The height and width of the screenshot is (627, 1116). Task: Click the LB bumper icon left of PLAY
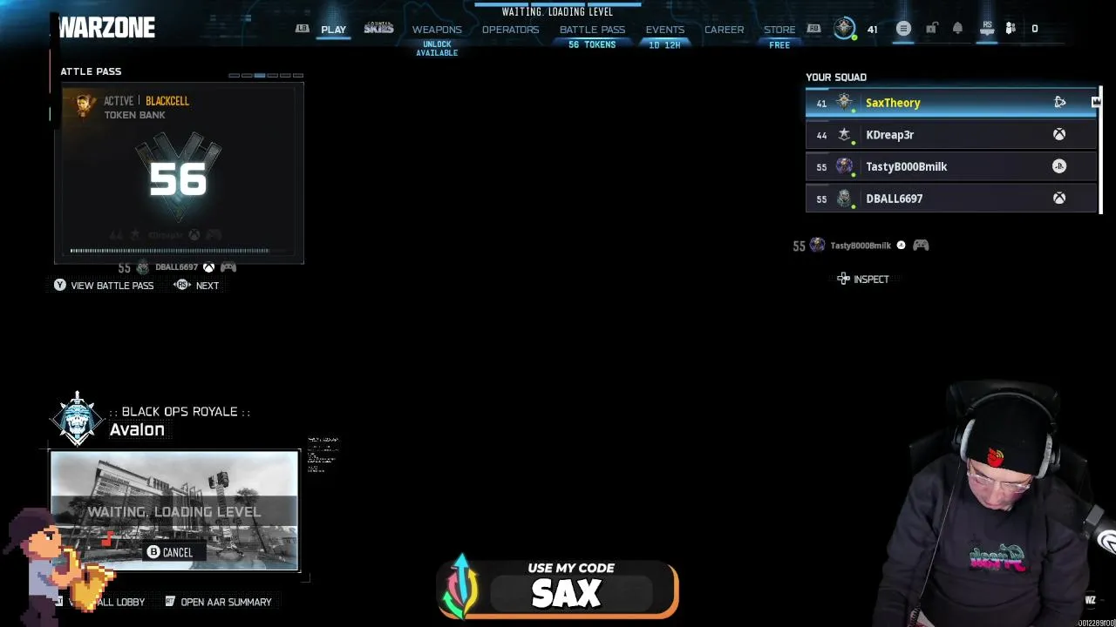point(302,29)
